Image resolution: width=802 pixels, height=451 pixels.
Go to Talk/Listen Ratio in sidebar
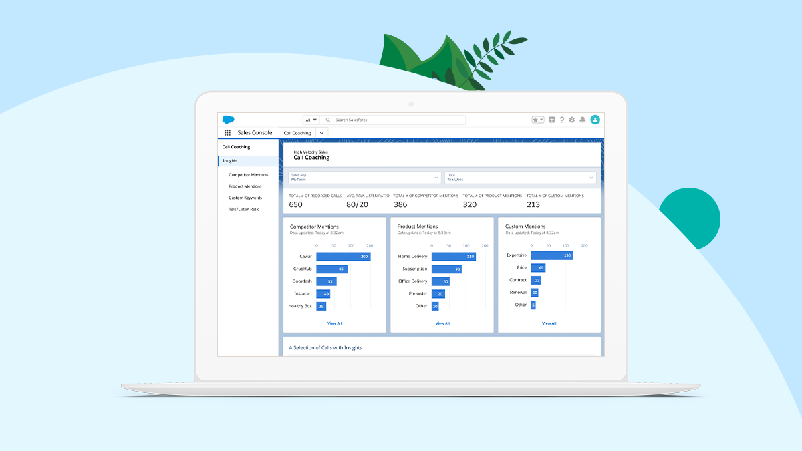[243, 210]
